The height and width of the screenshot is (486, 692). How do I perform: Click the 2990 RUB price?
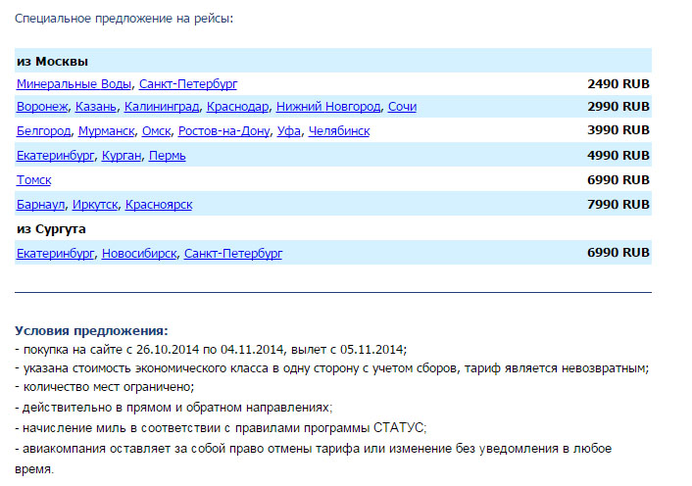tap(618, 106)
